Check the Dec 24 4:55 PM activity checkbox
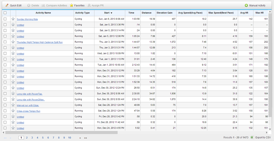 click(x=5, y=128)
